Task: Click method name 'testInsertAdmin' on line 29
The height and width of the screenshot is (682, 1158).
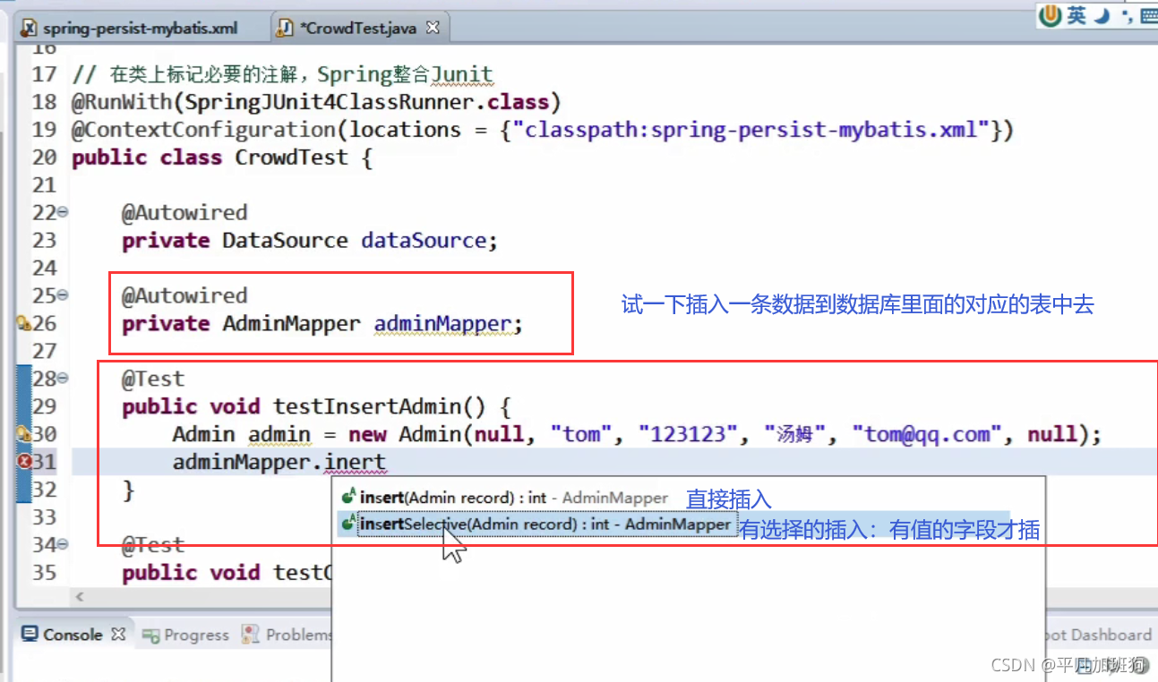Action: 367,407
